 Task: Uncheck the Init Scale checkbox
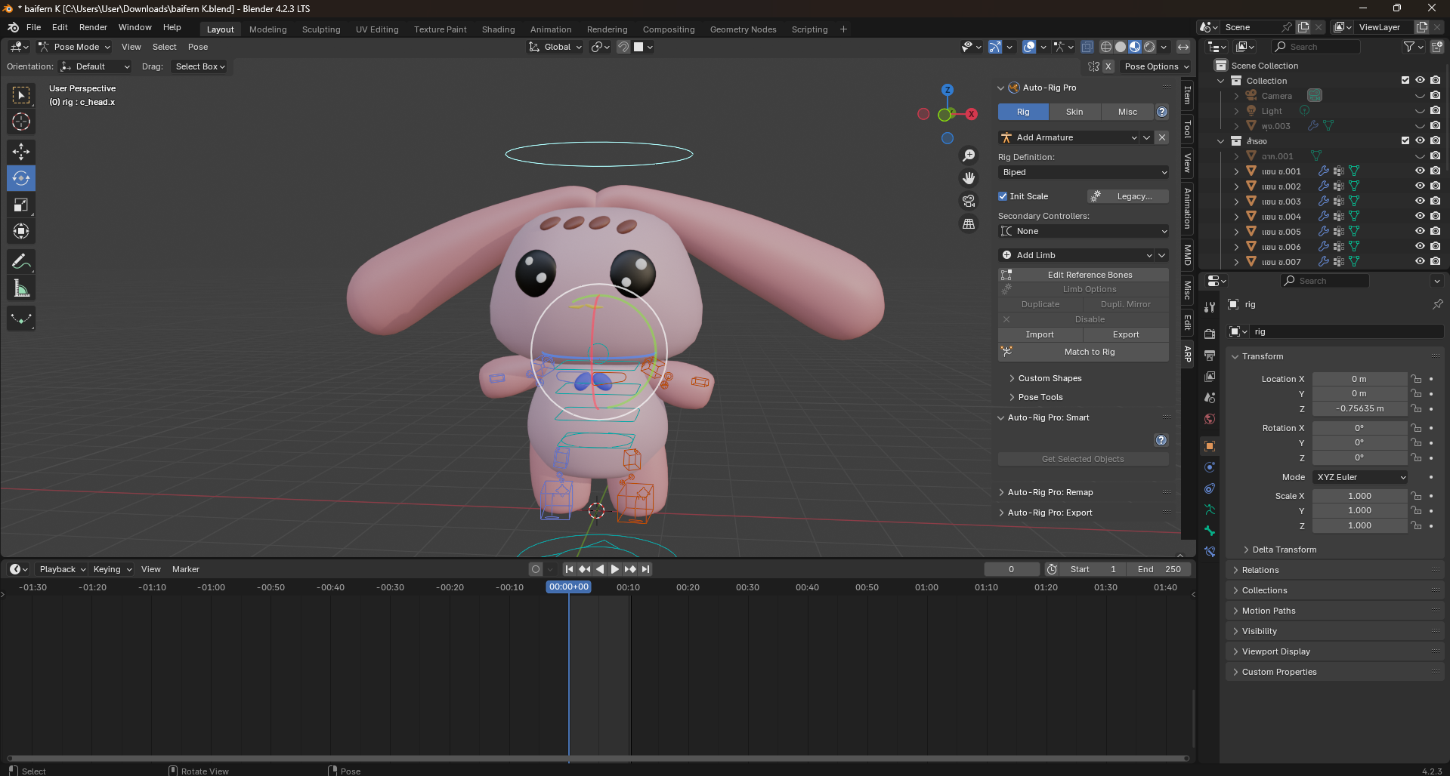point(1003,196)
